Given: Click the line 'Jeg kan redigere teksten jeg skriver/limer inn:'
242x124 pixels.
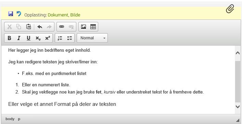Looking at the screenshot, I should pos(53,62).
